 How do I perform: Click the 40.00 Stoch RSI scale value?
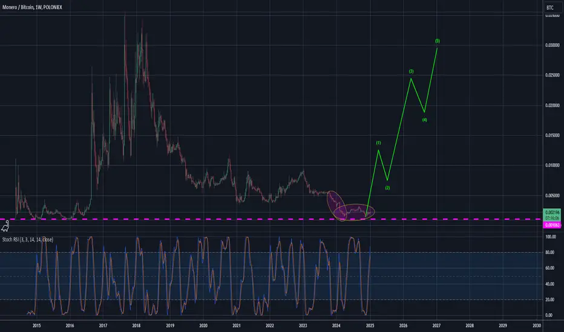click(549, 284)
